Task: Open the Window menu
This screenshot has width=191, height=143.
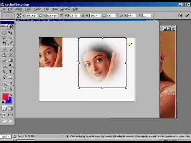Action: [x=65, y=9]
